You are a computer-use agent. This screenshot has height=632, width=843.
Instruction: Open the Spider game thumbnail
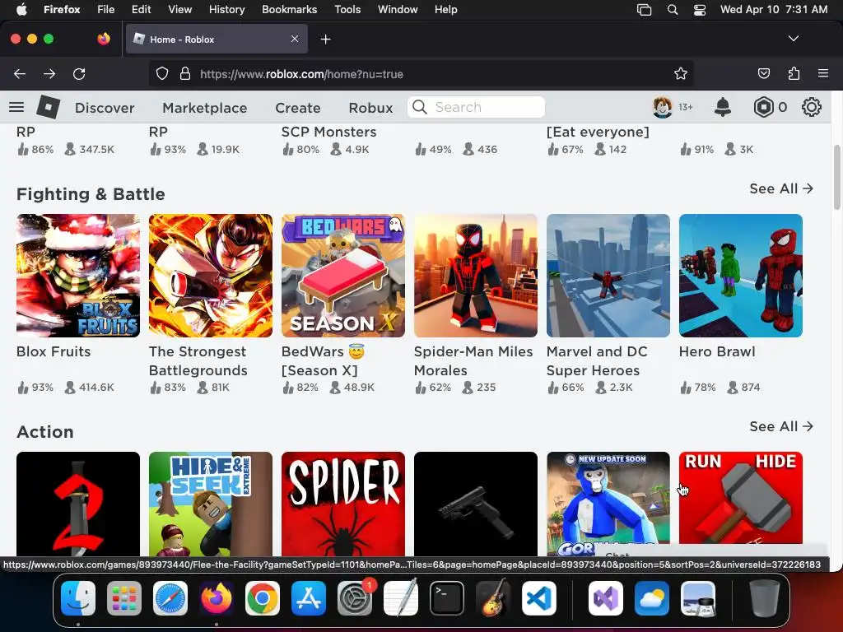(343, 504)
